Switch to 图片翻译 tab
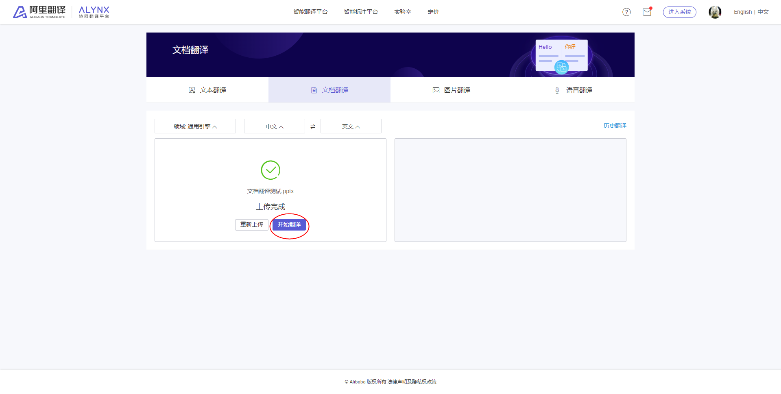The image size is (781, 394). [452, 90]
